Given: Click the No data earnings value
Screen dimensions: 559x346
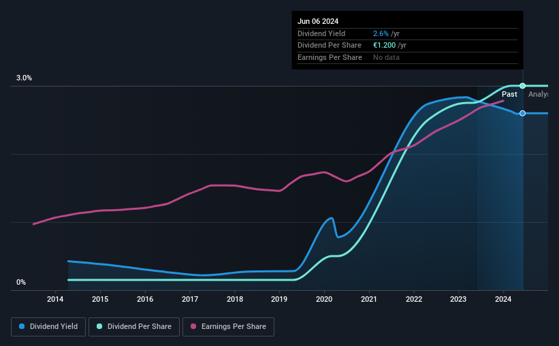Looking at the screenshot, I should pos(386,57).
